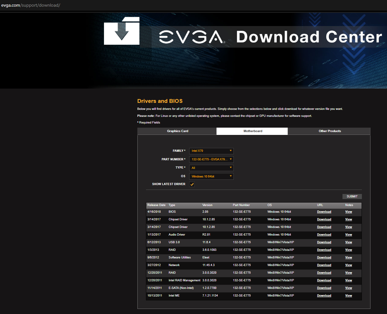The height and width of the screenshot is (314, 387).
Task: View notes for Intel RAID Management row
Action: pos(349,280)
